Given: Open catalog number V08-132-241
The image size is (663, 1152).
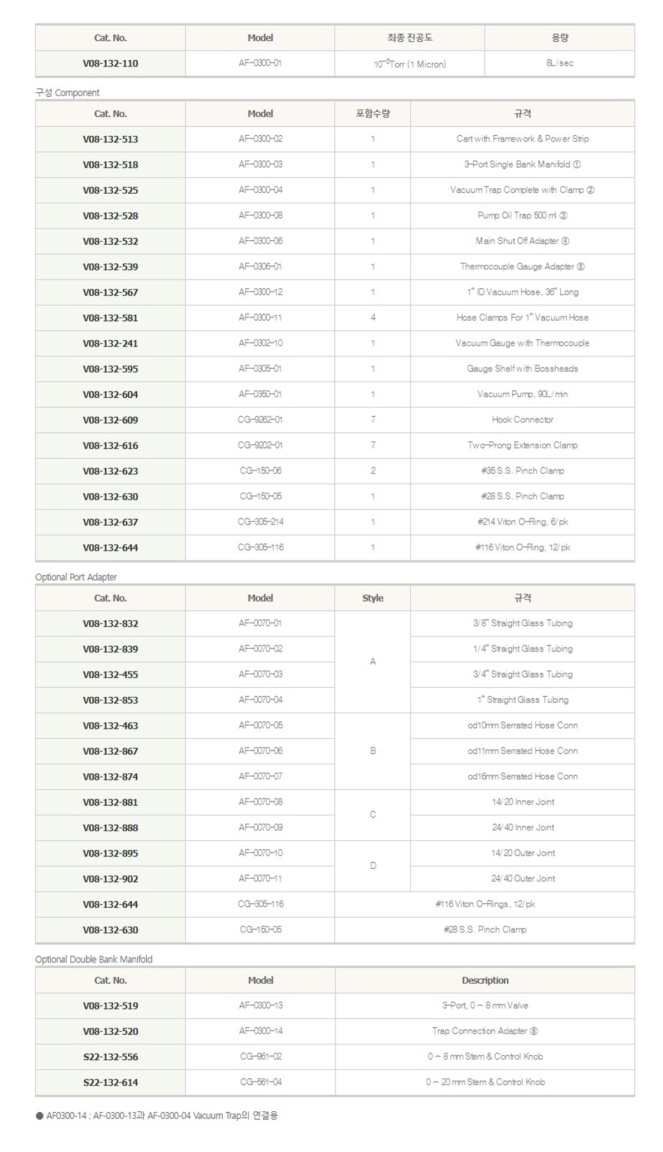Looking at the screenshot, I should [x=110, y=344].
